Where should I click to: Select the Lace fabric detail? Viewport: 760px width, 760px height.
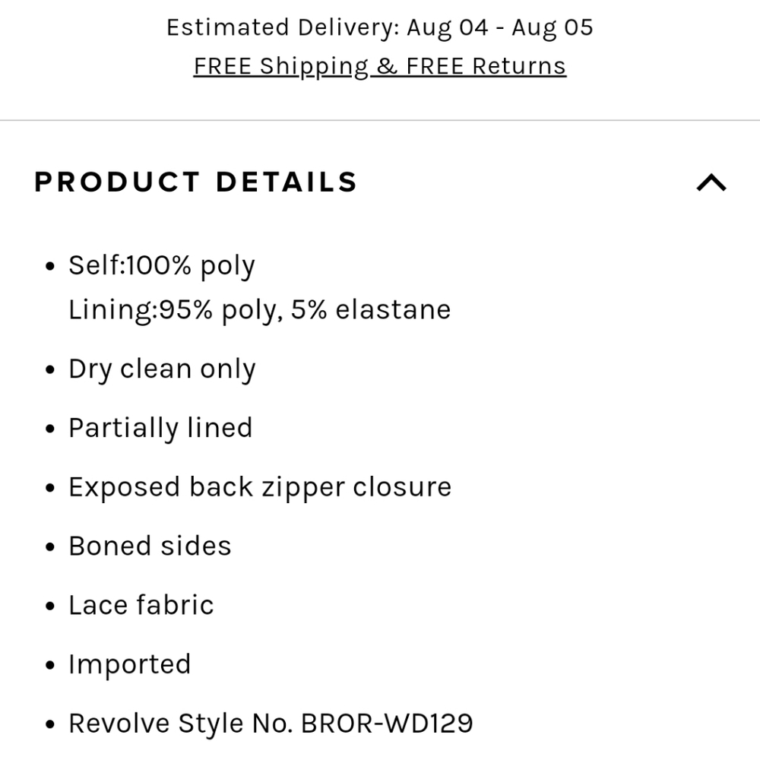click(x=141, y=605)
